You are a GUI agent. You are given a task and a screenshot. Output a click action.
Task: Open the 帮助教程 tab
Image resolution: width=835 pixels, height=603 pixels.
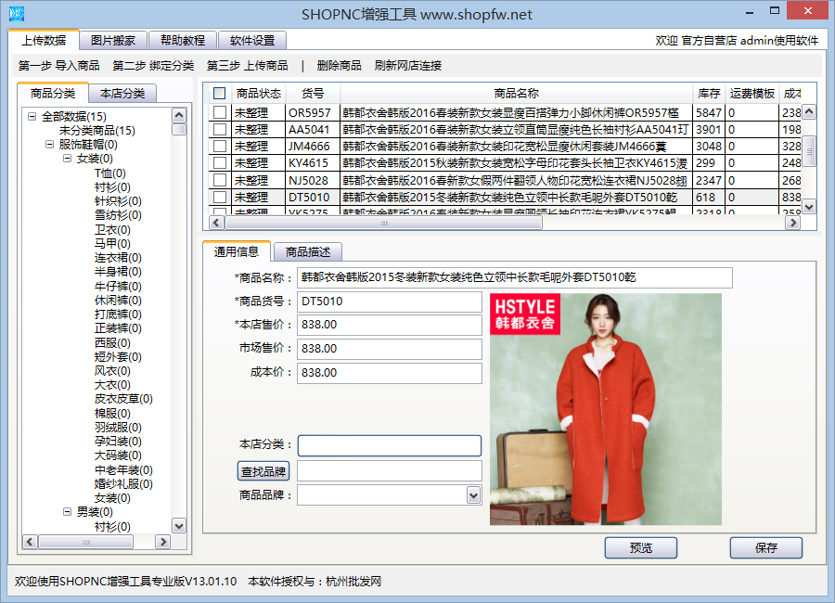click(x=183, y=41)
